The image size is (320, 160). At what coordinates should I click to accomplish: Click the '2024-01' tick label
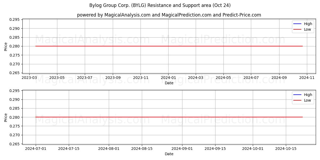coord(168,78)
